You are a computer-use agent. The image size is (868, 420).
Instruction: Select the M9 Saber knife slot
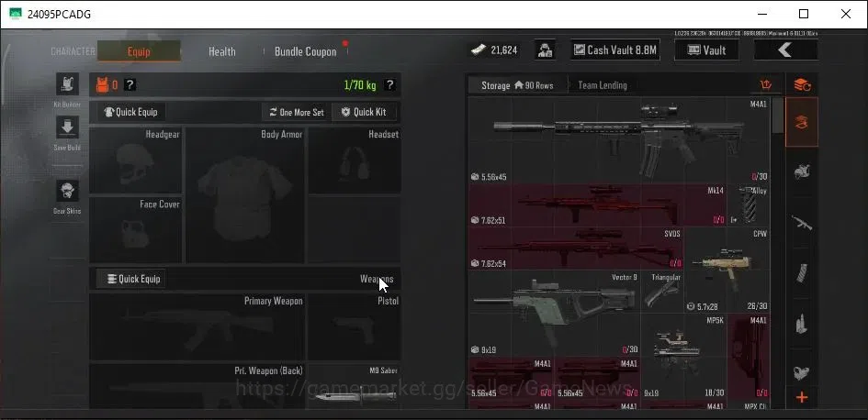(x=355, y=386)
